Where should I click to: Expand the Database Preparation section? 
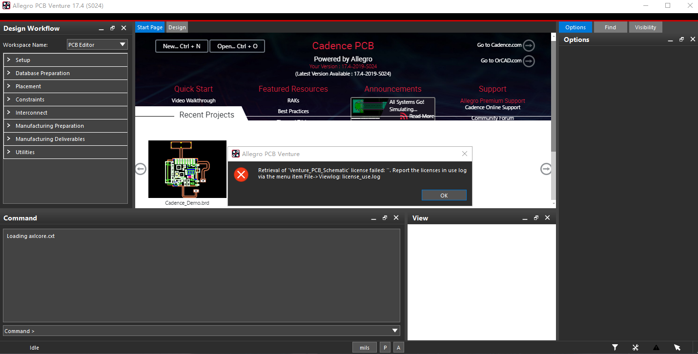pyautogui.click(x=65, y=73)
